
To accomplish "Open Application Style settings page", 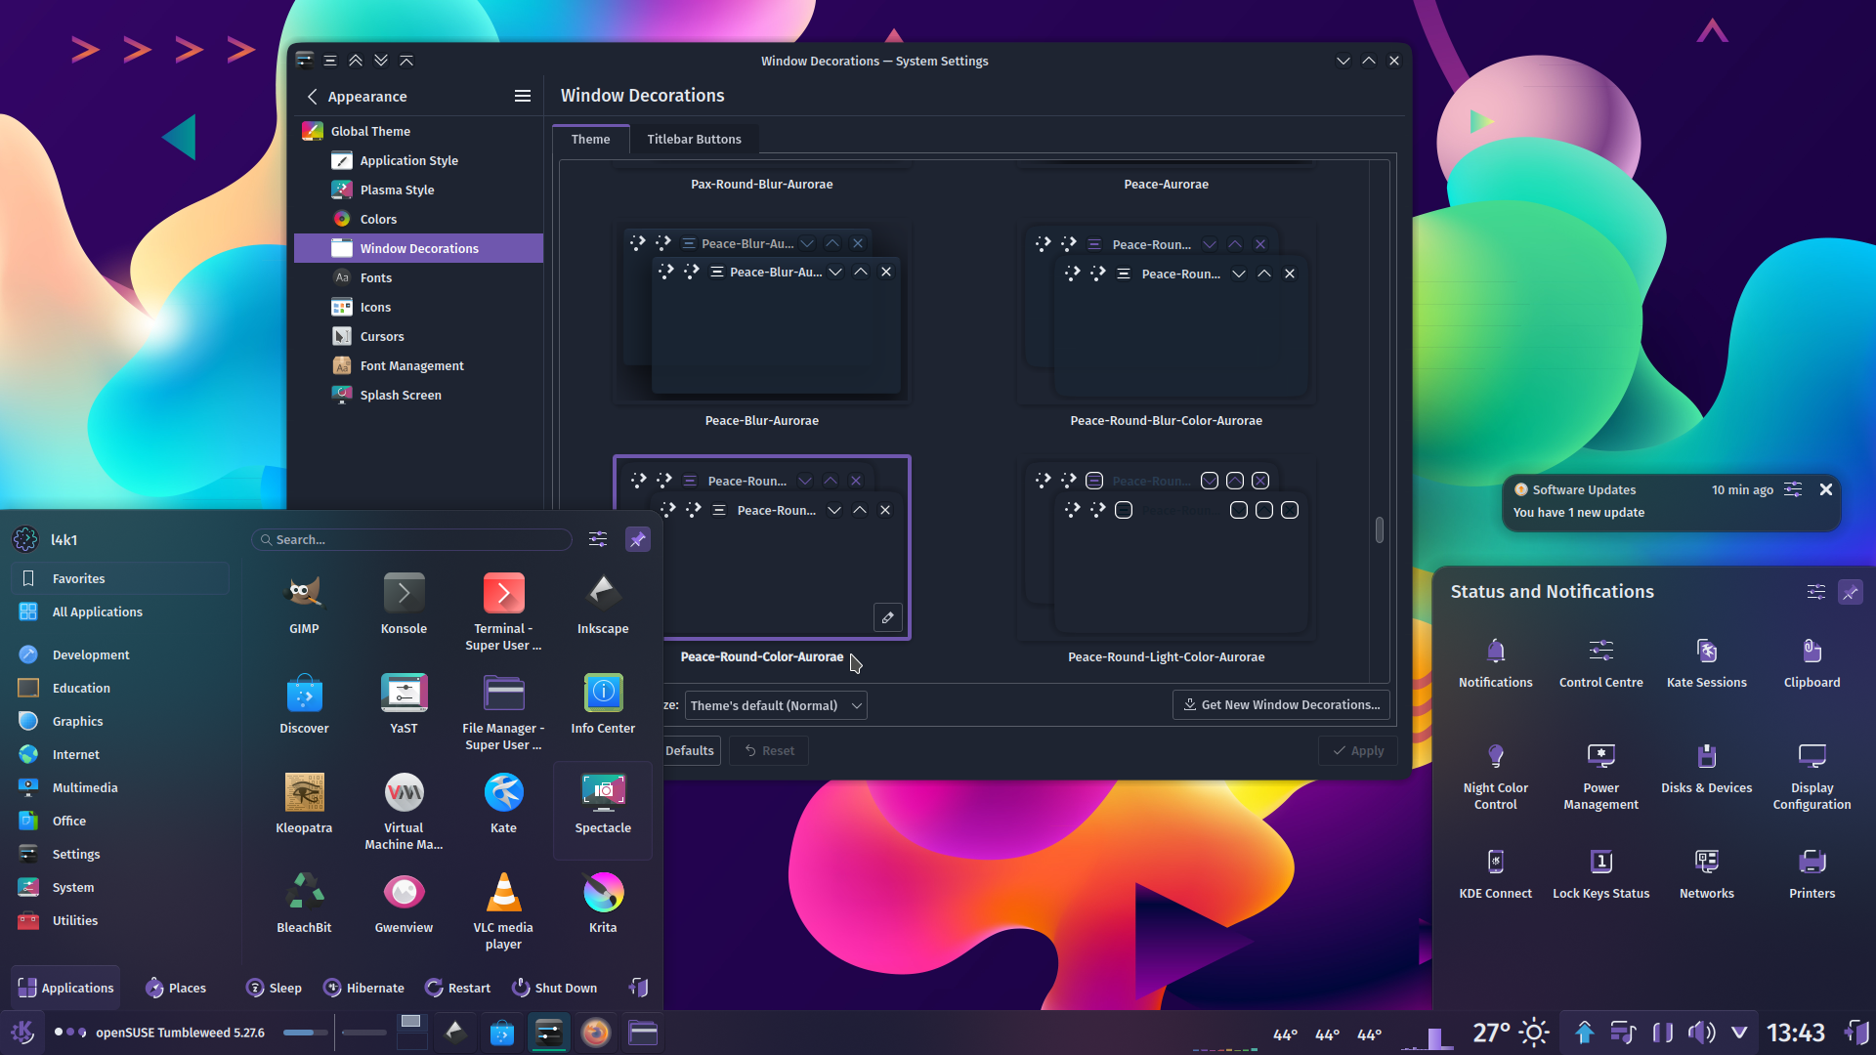I will (x=418, y=160).
